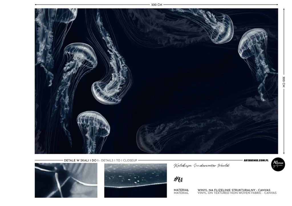Open the left jellyfish tentacle closeup thumbnail
292x206 pixels.
pos(66,180)
